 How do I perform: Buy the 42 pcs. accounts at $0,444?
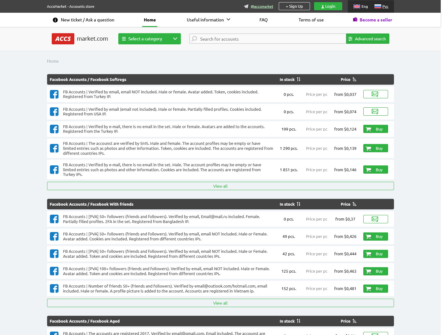(375, 254)
